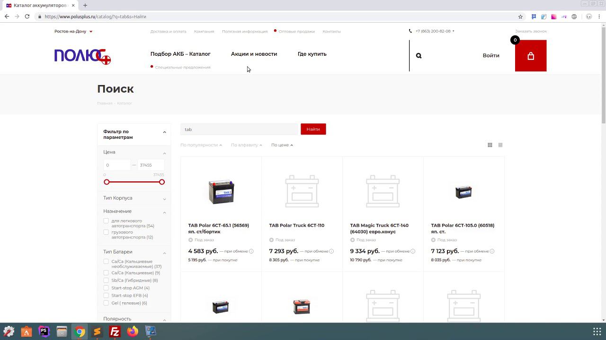Open 'TAB Magic Truck 6СТ-140' product link
Viewport: 606px width, 340px height.
pos(379,229)
